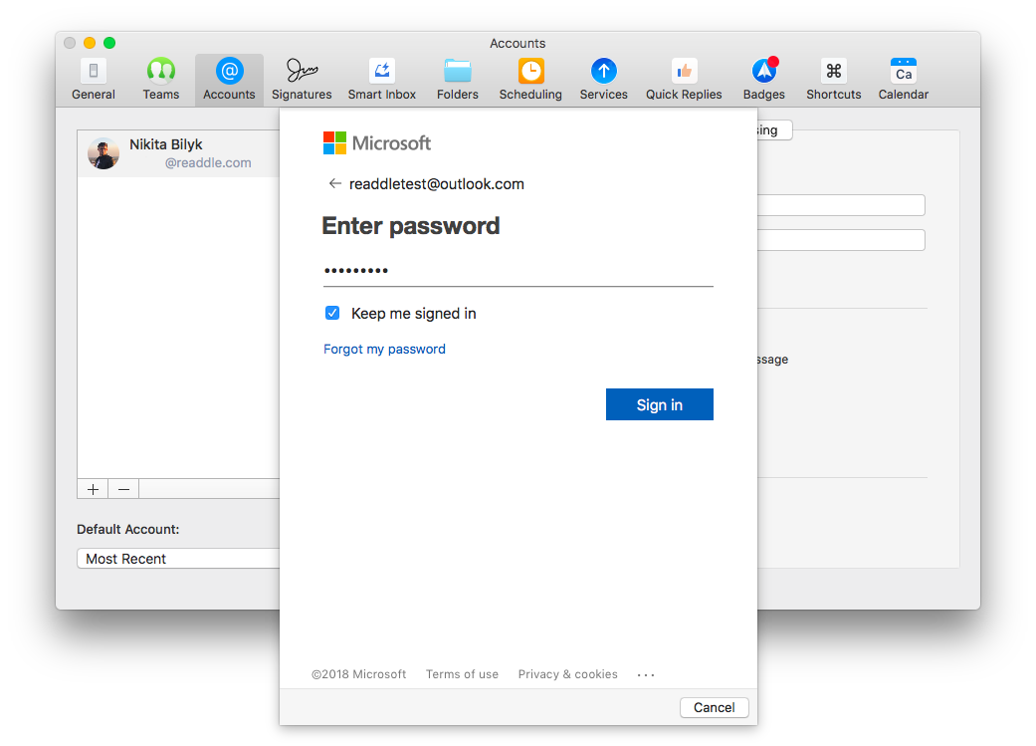Open the Shortcuts preferences pane

(x=833, y=80)
